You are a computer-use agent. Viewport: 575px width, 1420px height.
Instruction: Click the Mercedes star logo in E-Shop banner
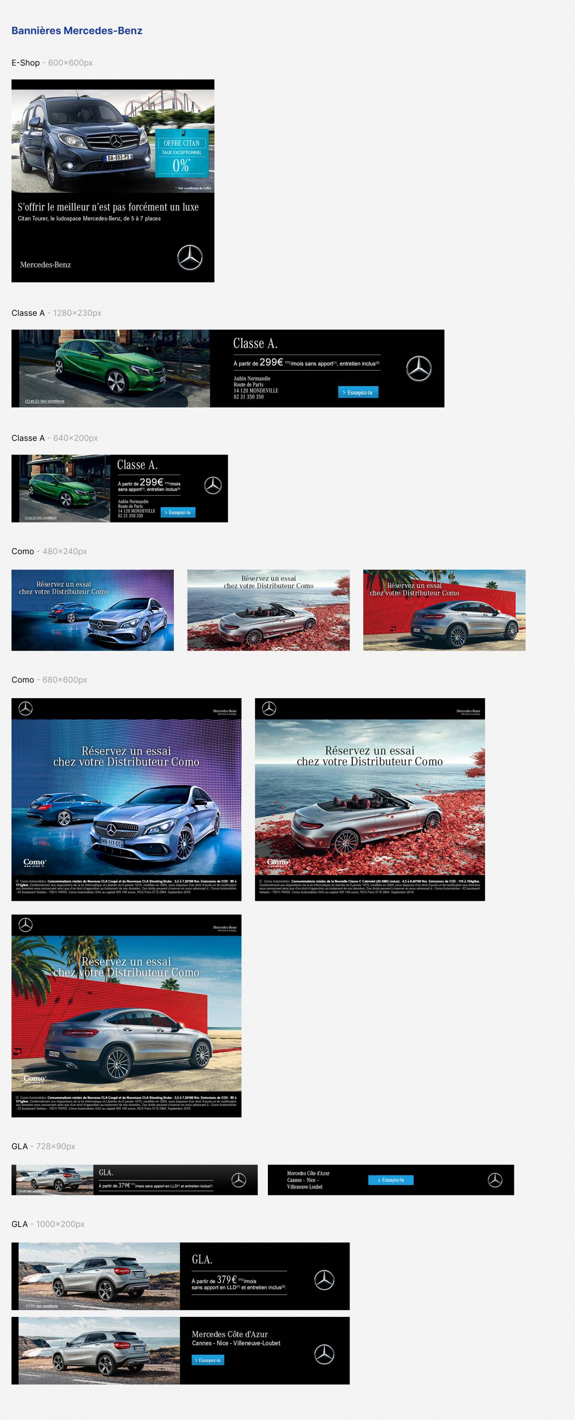[190, 257]
